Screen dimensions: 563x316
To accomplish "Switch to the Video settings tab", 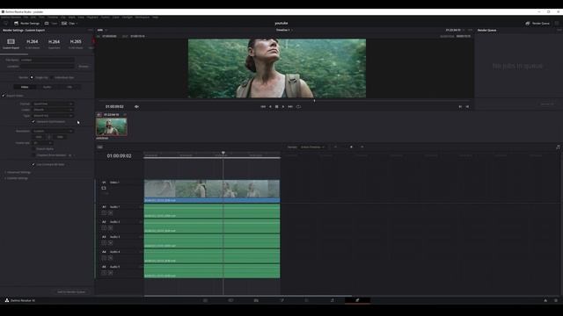I will point(25,87).
